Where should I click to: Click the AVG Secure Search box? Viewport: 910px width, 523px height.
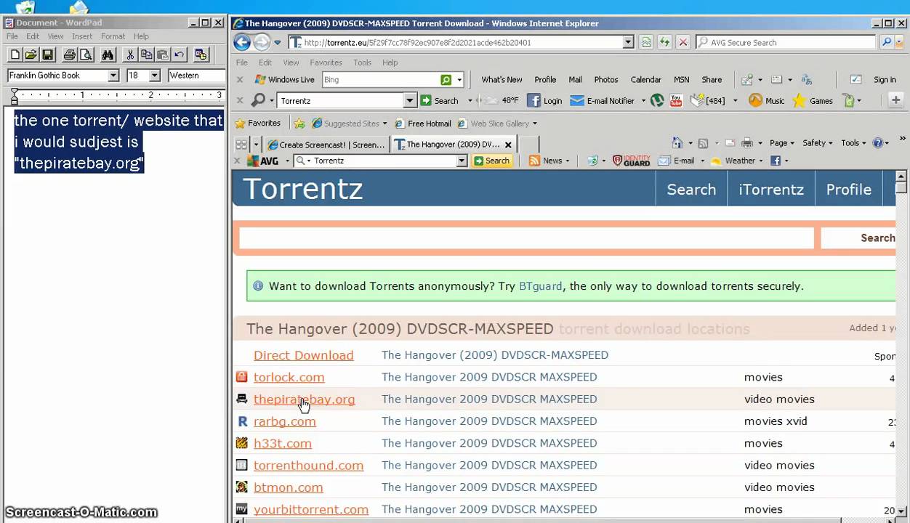coord(787,42)
